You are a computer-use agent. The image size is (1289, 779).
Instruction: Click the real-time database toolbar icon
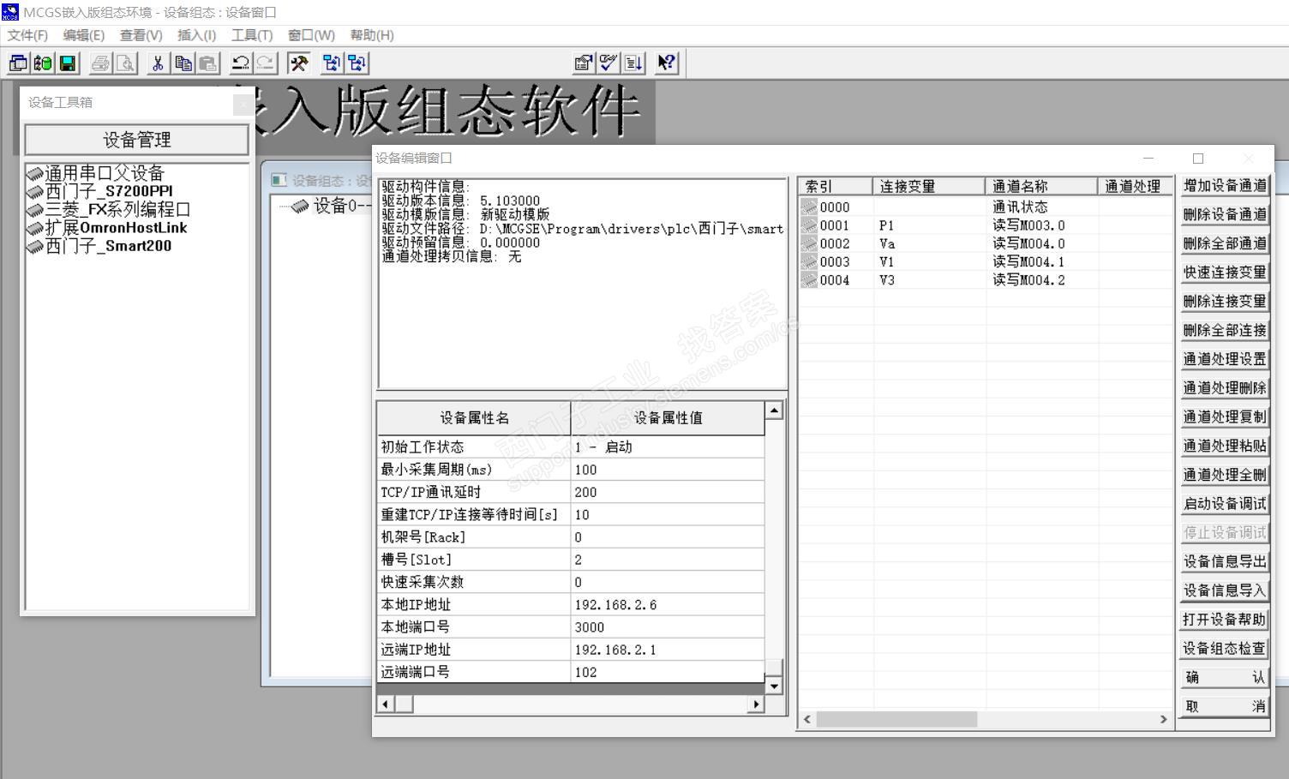43,63
